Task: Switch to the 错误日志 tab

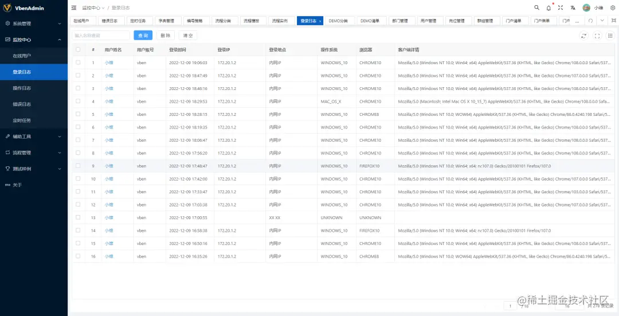Action: tap(110, 21)
